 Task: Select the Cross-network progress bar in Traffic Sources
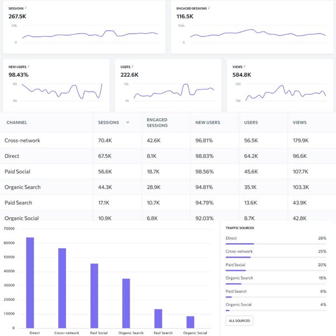(276, 257)
